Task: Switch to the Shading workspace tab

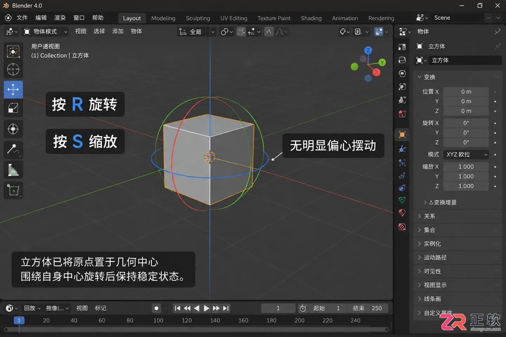Action: click(x=311, y=18)
